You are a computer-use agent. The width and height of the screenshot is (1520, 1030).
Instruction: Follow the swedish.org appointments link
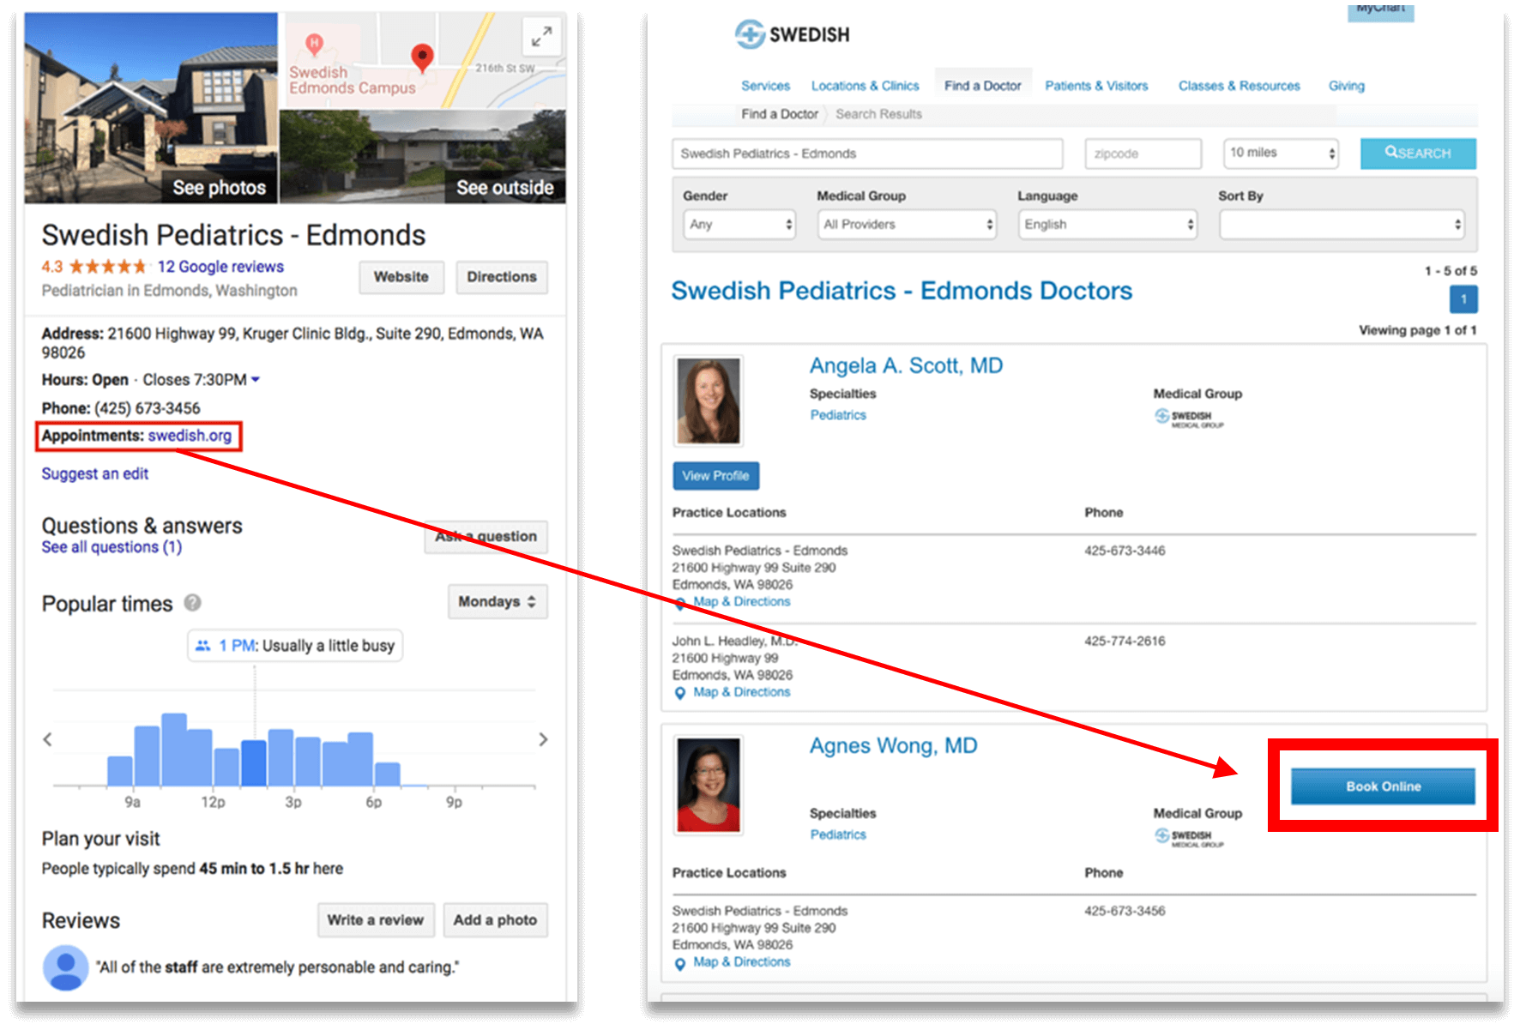tap(190, 436)
